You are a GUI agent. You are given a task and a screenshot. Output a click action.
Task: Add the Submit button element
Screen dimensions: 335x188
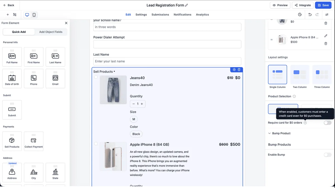[12, 110]
